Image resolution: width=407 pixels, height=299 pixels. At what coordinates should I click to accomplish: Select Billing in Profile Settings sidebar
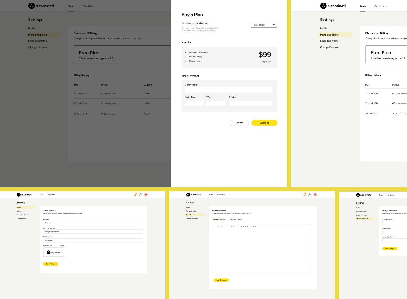pyautogui.click(x=19, y=211)
